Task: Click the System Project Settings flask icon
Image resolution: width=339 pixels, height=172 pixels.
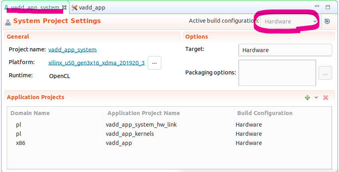Action: click(8, 21)
